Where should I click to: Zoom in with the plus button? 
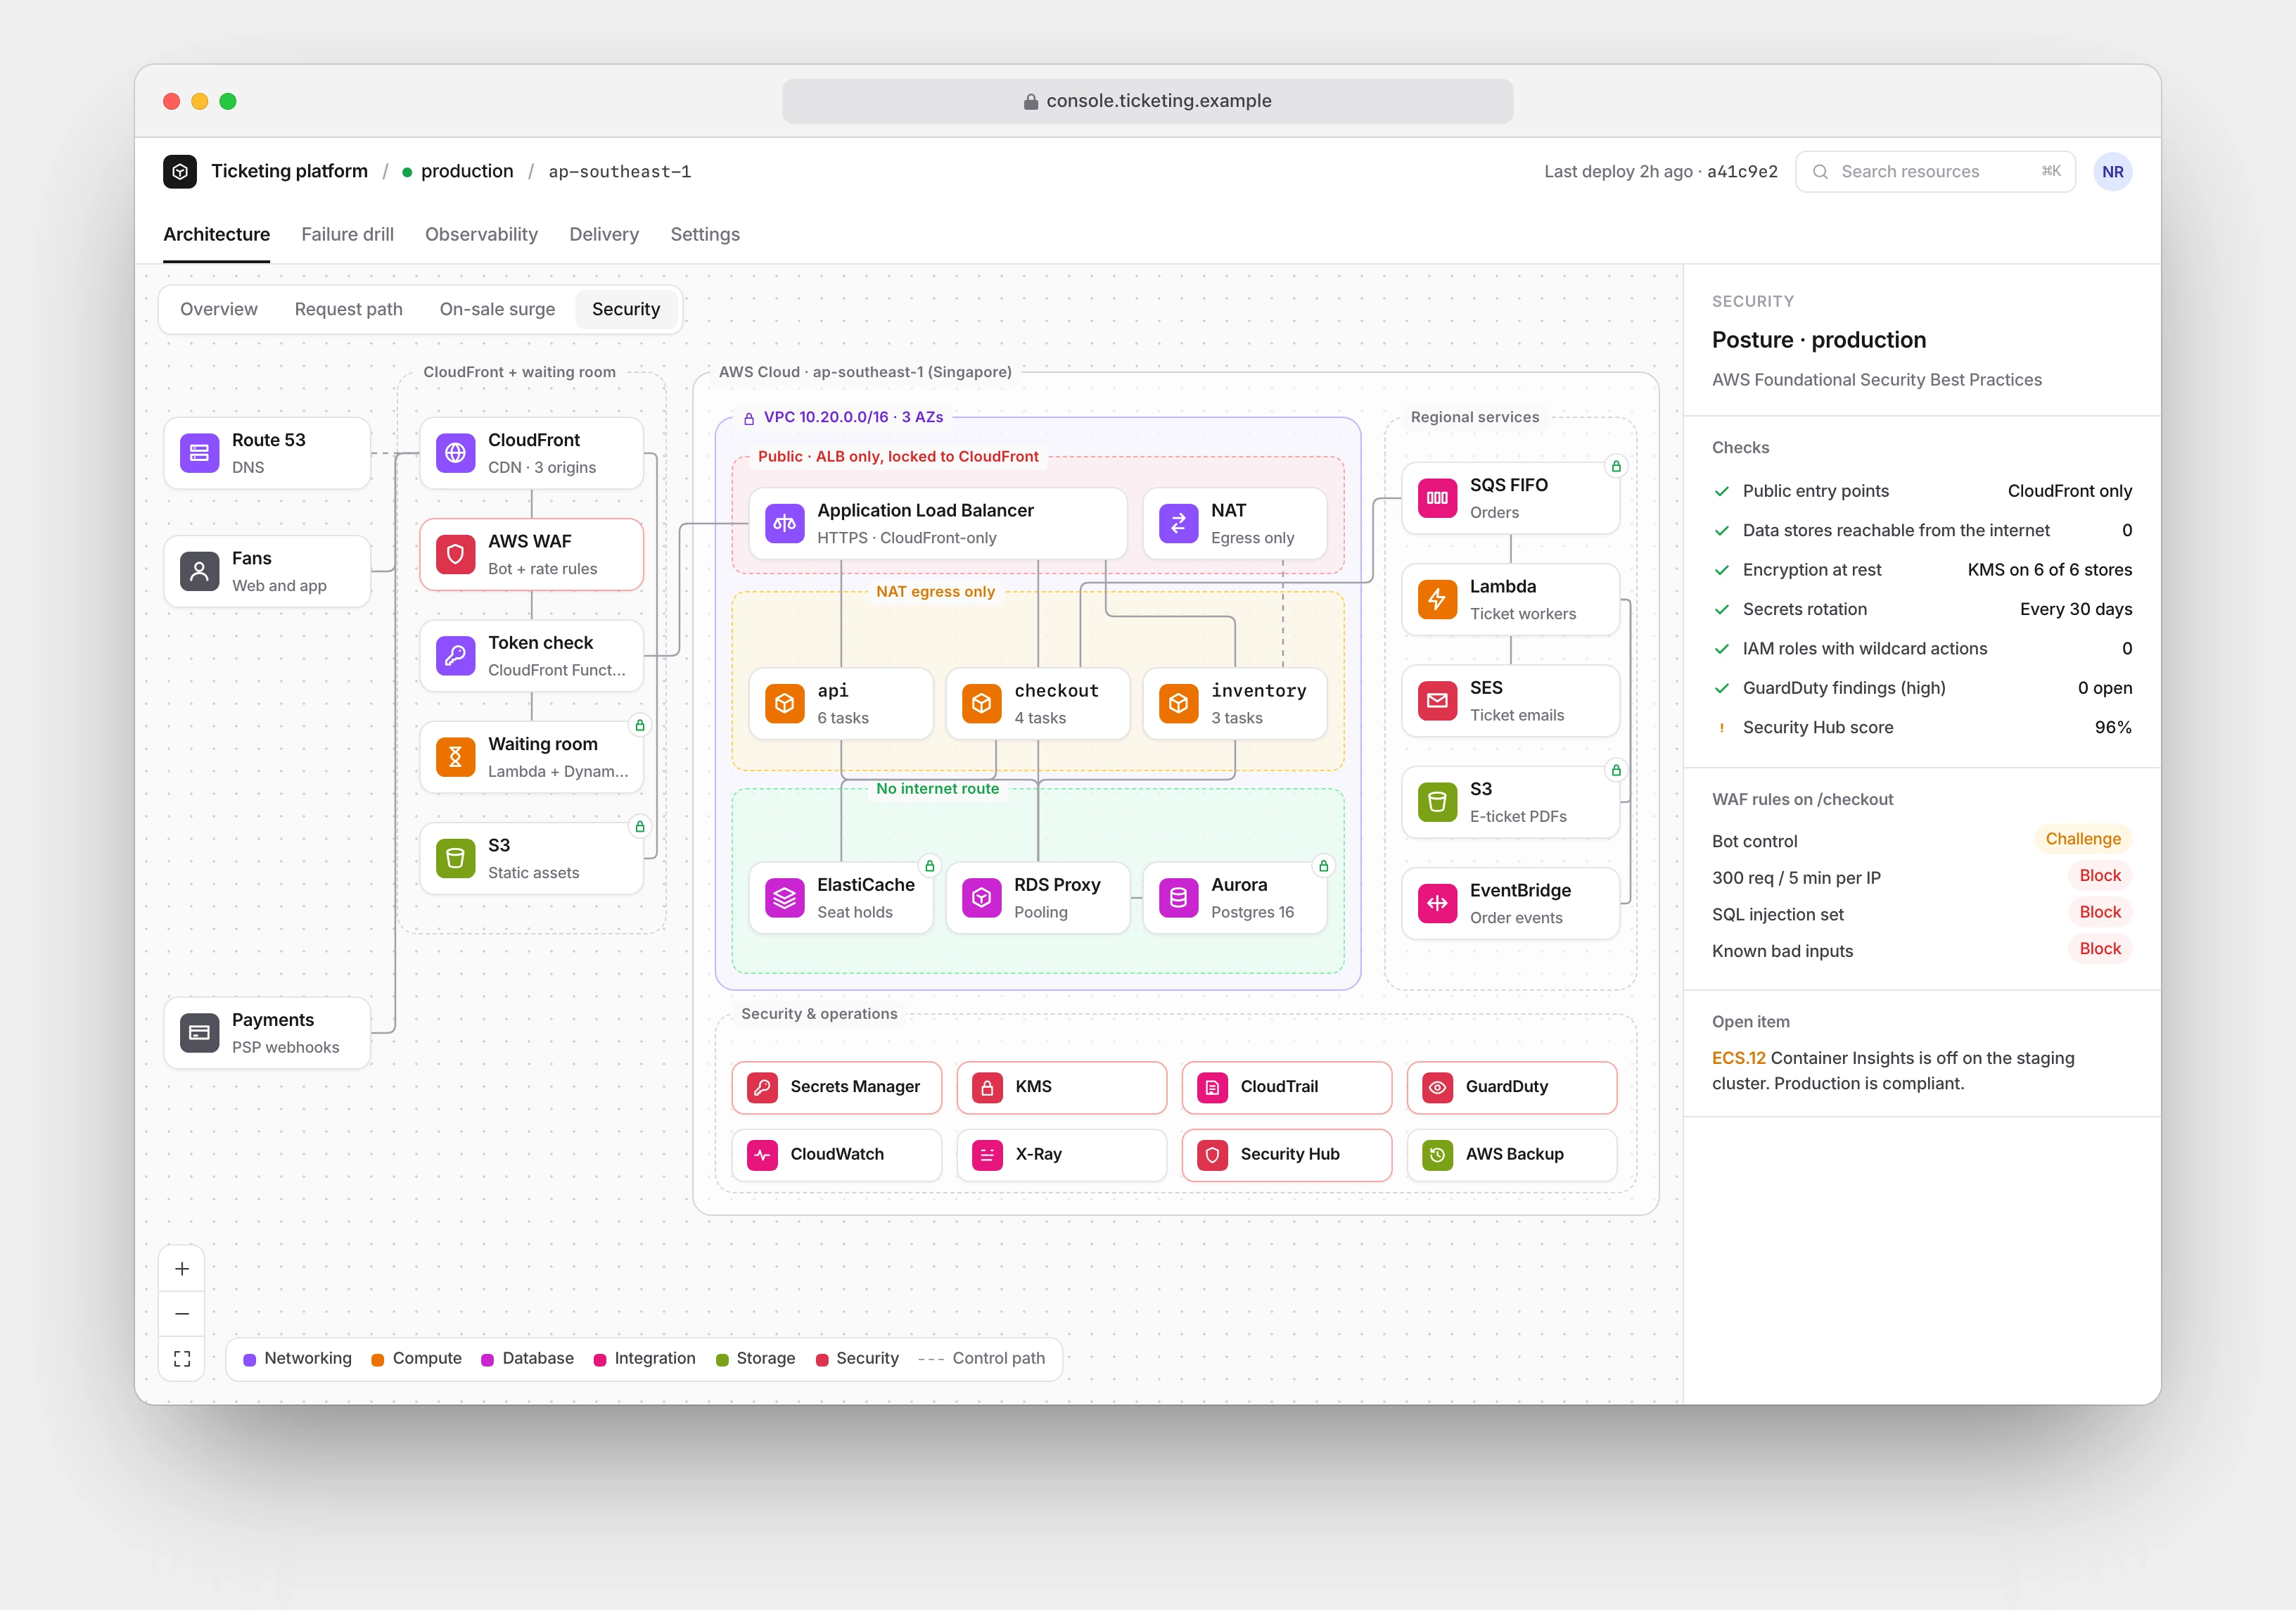tap(182, 1269)
